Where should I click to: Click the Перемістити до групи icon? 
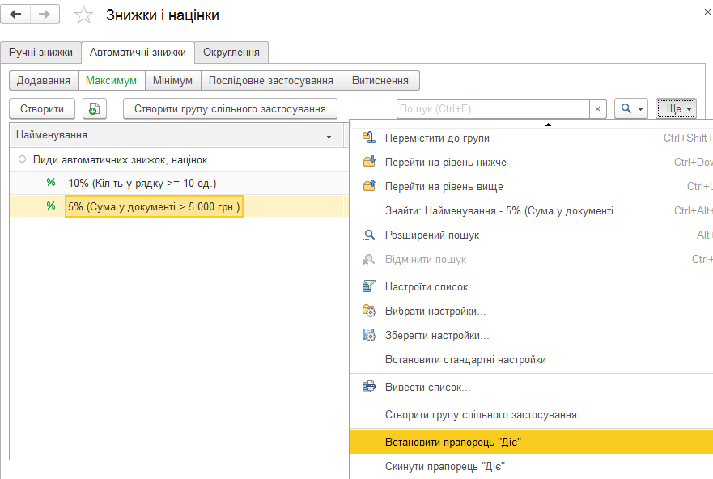pyautogui.click(x=369, y=138)
